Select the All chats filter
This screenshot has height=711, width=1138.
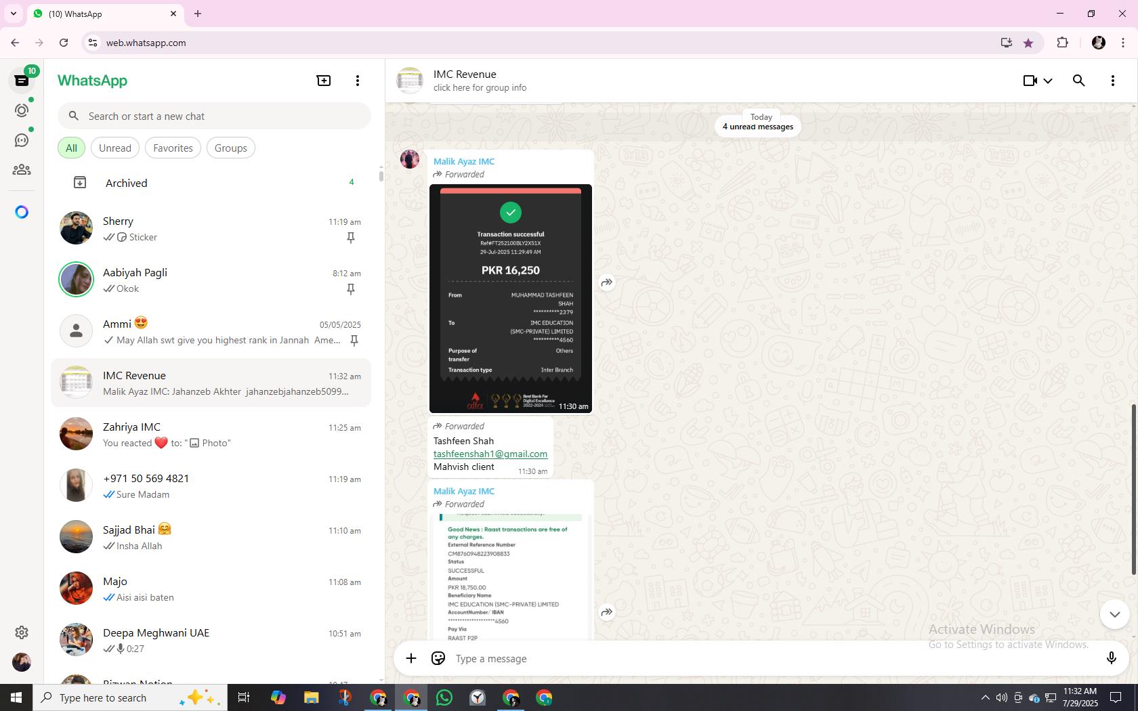pyautogui.click(x=71, y=148)
